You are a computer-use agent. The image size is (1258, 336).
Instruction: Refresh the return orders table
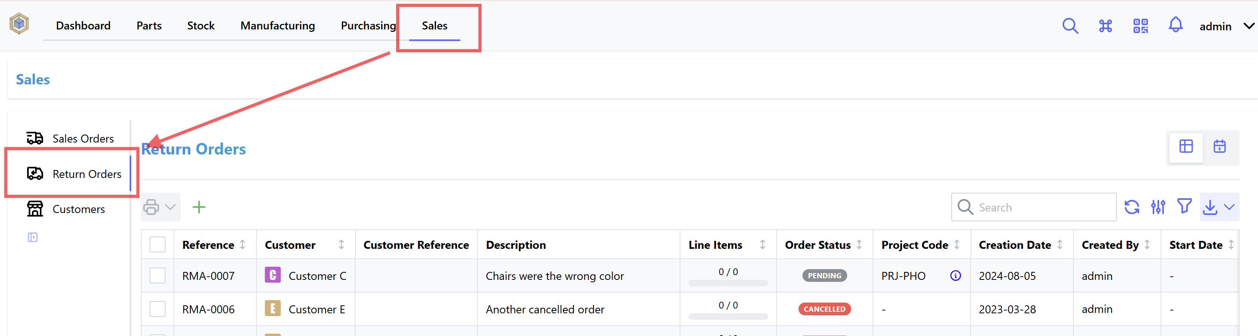tap(1132, 207)
